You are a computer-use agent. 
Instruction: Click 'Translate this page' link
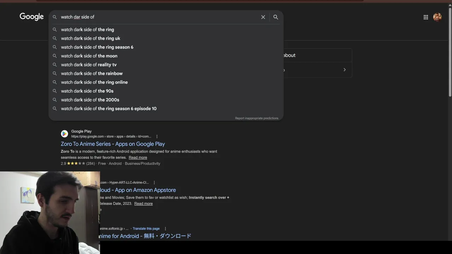click(x=146, y=229)
